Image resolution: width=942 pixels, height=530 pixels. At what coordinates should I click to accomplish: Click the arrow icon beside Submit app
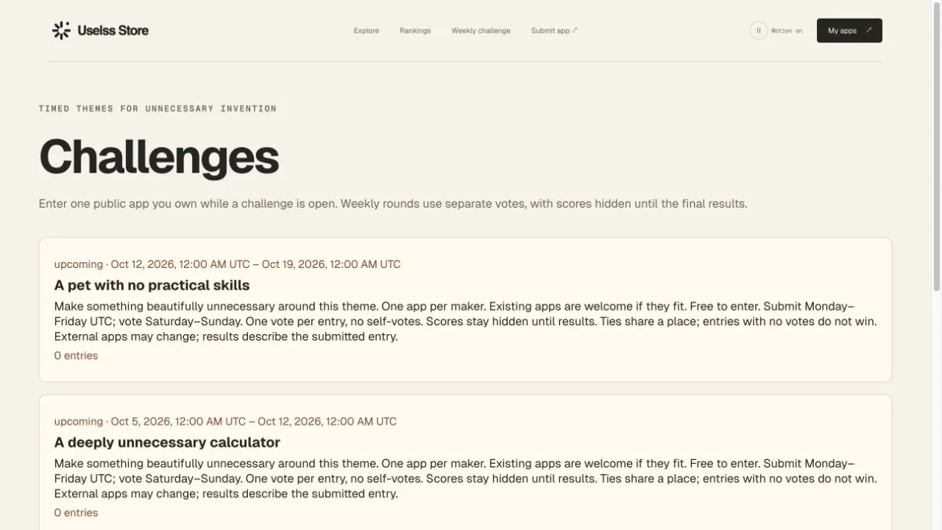574,31
